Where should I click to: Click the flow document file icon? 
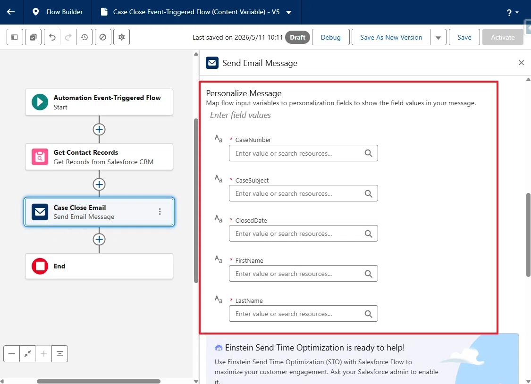click(x=104, y=12)
